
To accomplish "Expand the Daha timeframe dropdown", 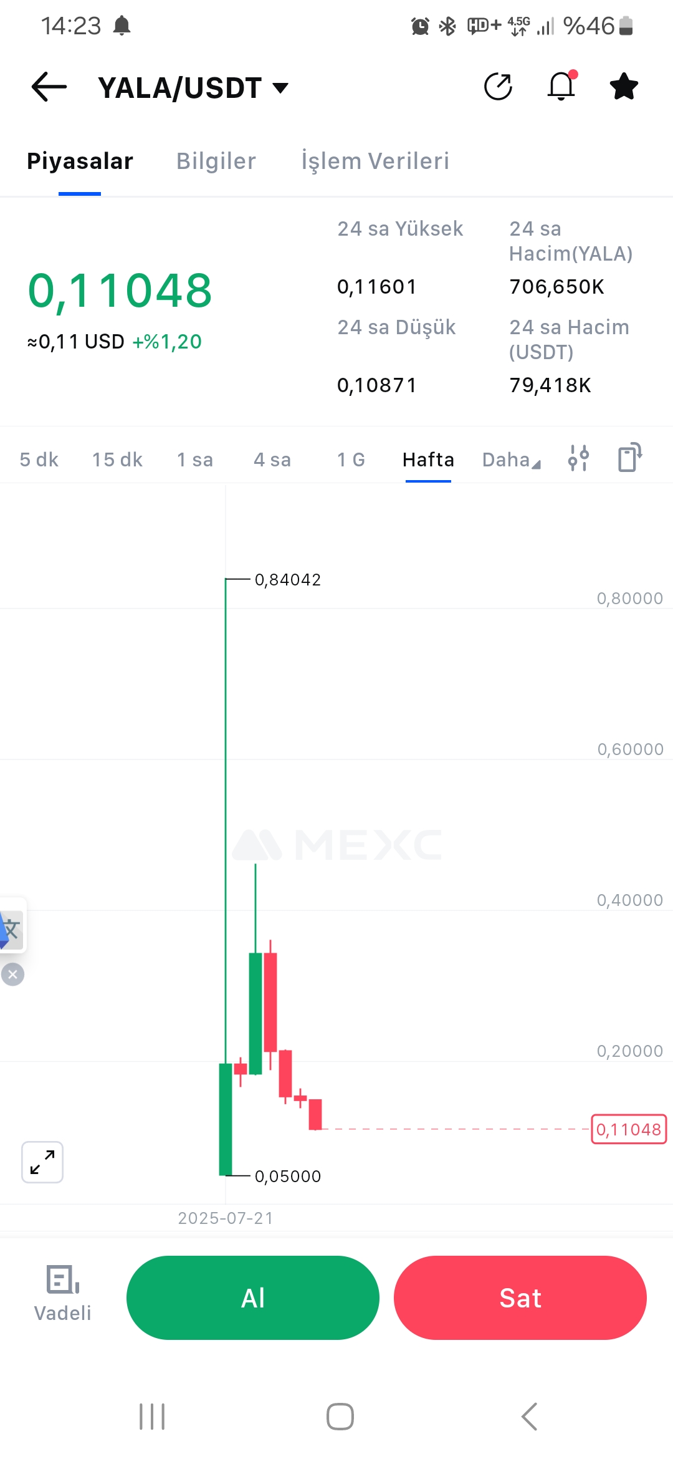I will [511, 460].
